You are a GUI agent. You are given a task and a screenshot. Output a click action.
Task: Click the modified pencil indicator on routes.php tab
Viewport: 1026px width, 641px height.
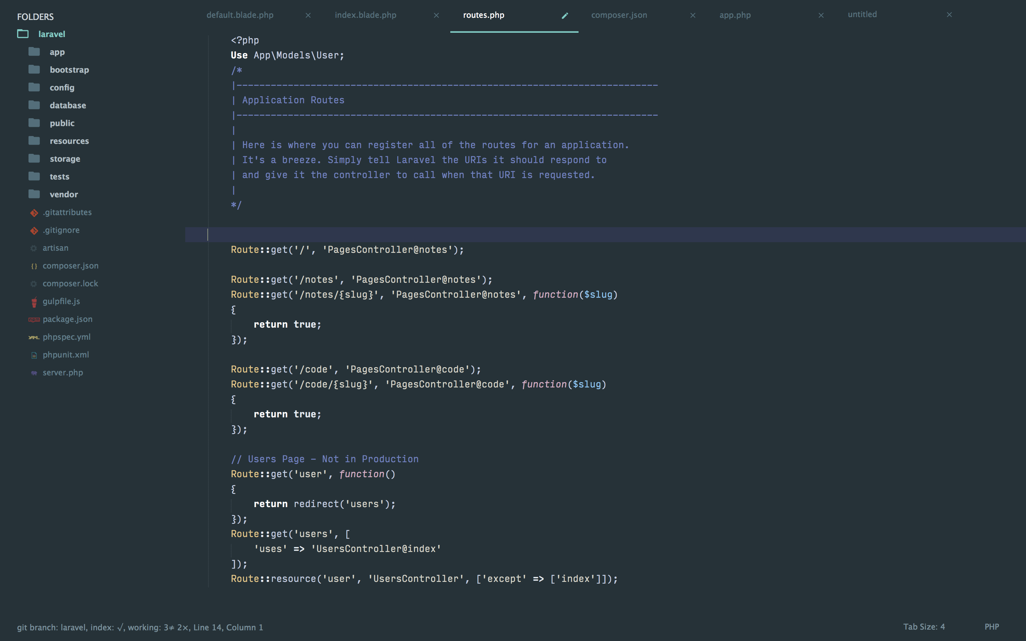tap(565, 15)
